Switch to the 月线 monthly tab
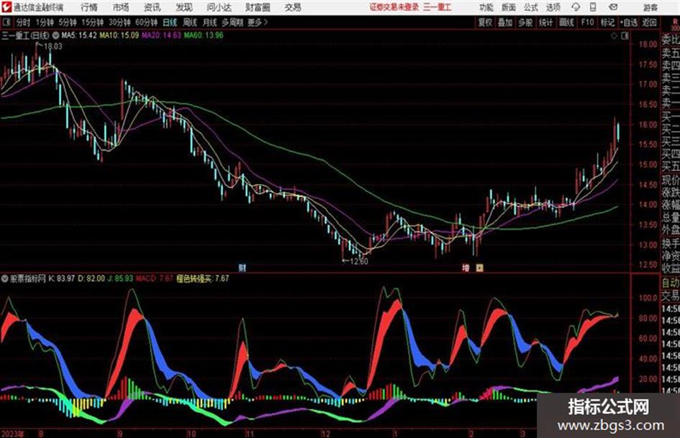680x438 pixels. click(210, 22)
